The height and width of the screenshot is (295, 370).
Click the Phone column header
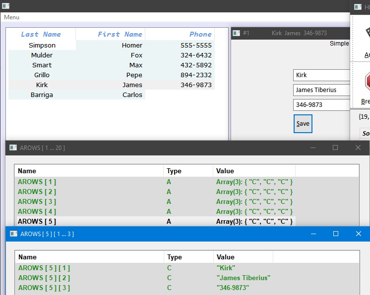pyautogui.click(x=180, y=34)
